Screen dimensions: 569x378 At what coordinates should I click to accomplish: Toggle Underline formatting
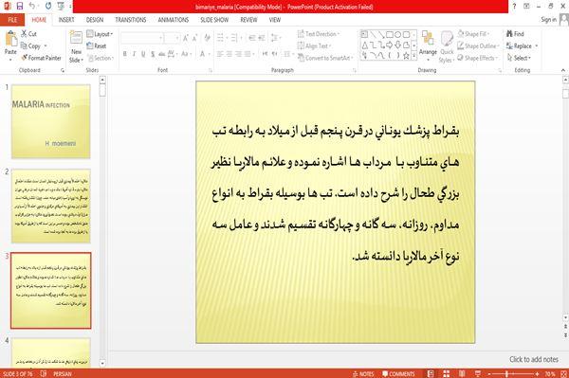point(143,54)
